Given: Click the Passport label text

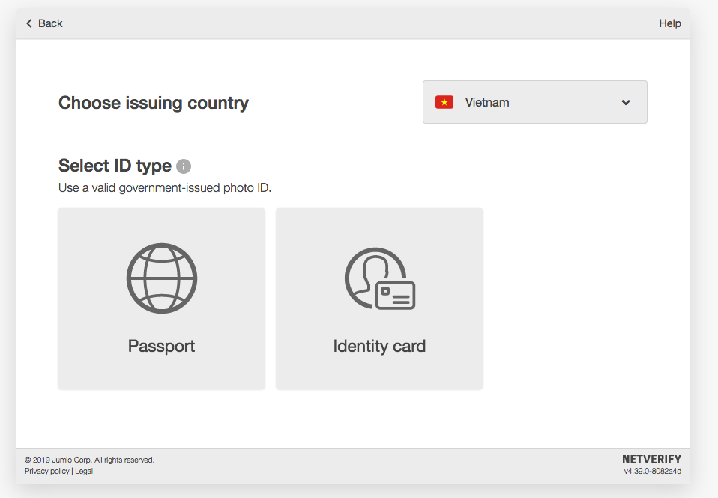Looking at the screenshot, I should (161, 346).
